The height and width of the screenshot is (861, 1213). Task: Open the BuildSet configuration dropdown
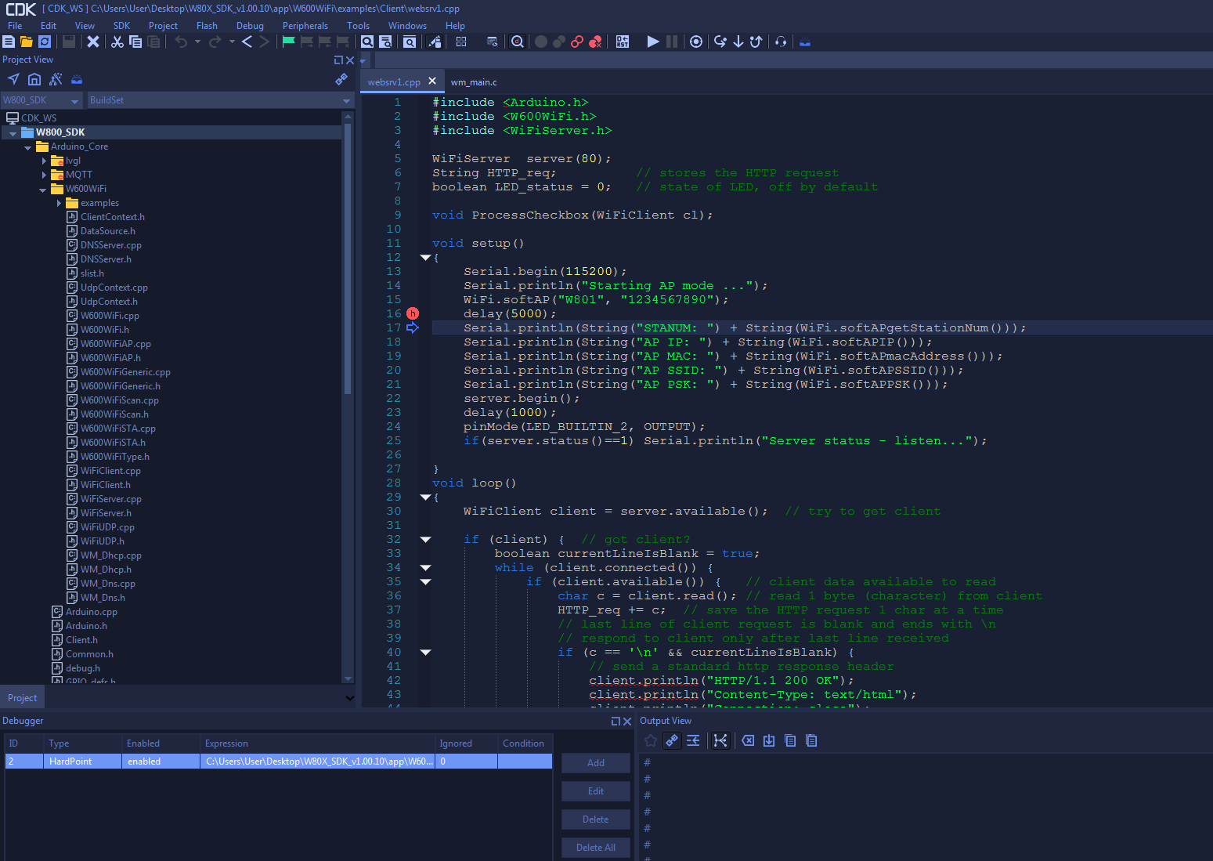click(x=347, y=101)
